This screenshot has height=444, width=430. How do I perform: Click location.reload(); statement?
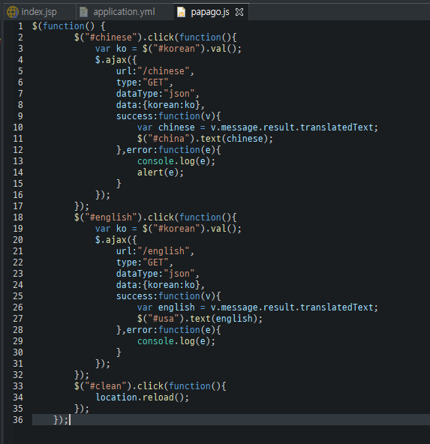click(142, 397)
